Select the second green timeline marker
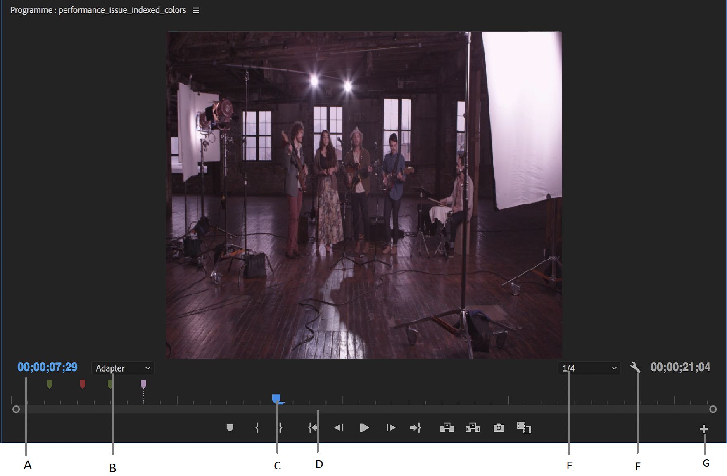Viewport: 727px width, 476px height. pos(110,384)
